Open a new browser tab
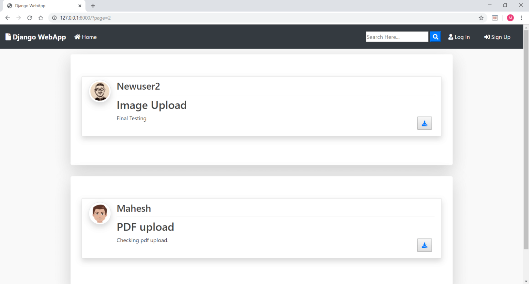The width and height of the screenshot is (529, 284). 93,6
